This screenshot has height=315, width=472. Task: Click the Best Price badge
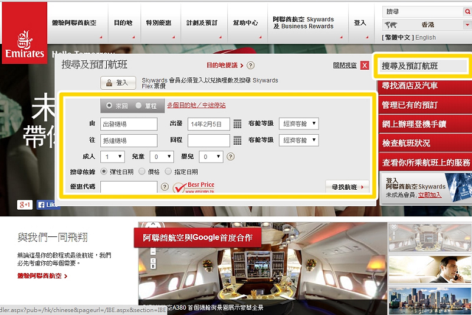point(194,187)
